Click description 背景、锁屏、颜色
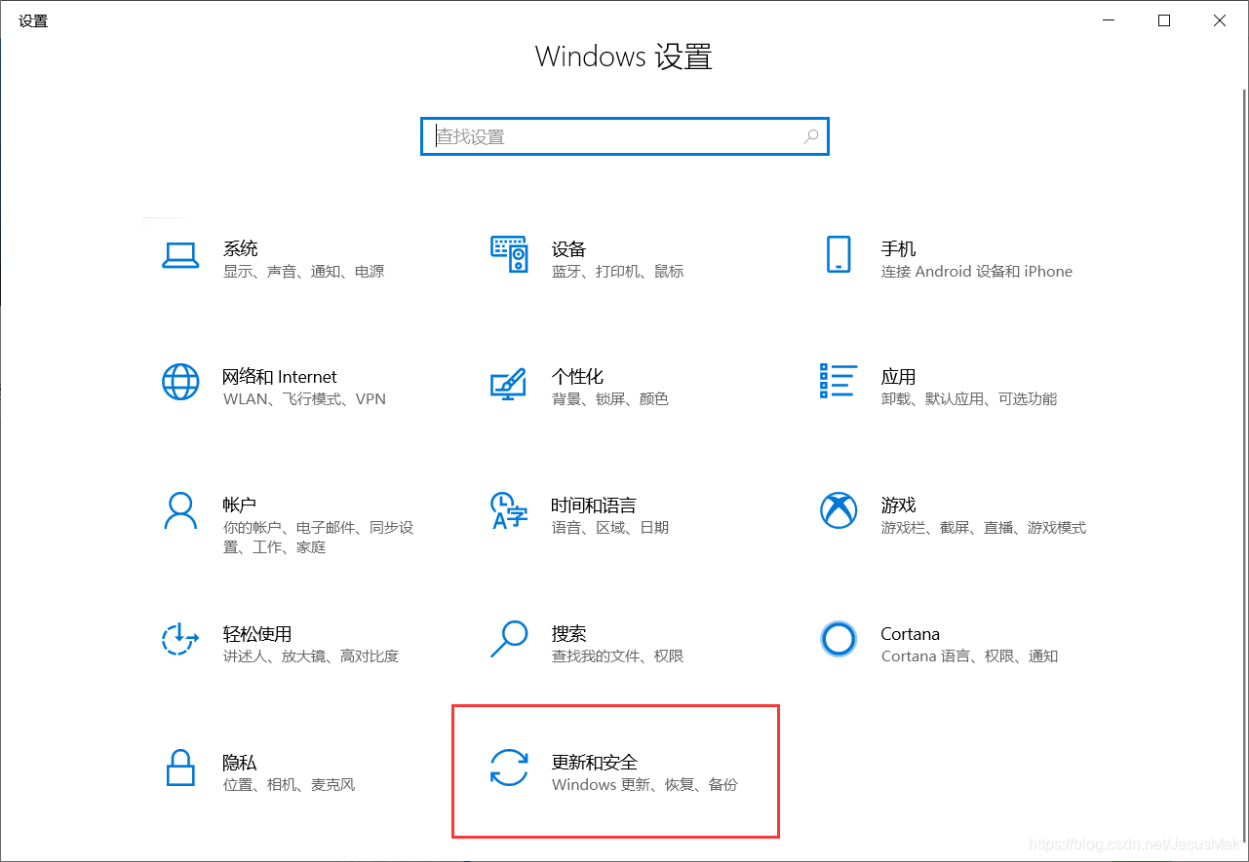The height and width of the screenshot is (862, 1249). click(x=610, y=399)
